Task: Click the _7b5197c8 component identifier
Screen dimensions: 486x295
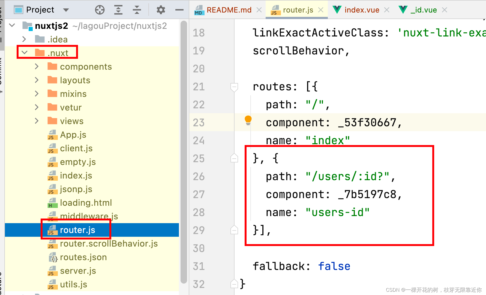Action: click(367, 194)
